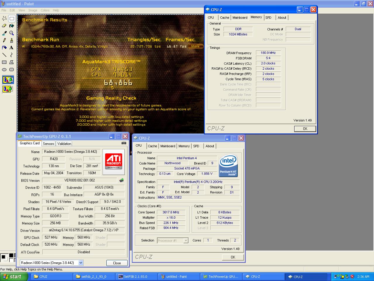This screenshot has height=281, width=374.
Task: Switch to TechPowerUp GPU-Z taskbar item
Action: (x=221, y=277)
